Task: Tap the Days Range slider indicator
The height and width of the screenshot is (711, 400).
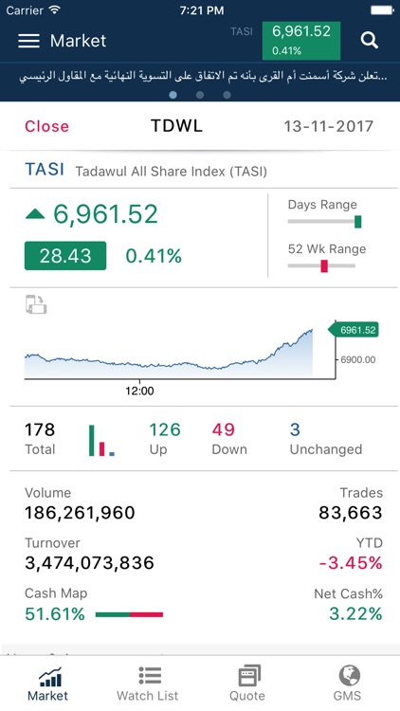Action: 358,222
